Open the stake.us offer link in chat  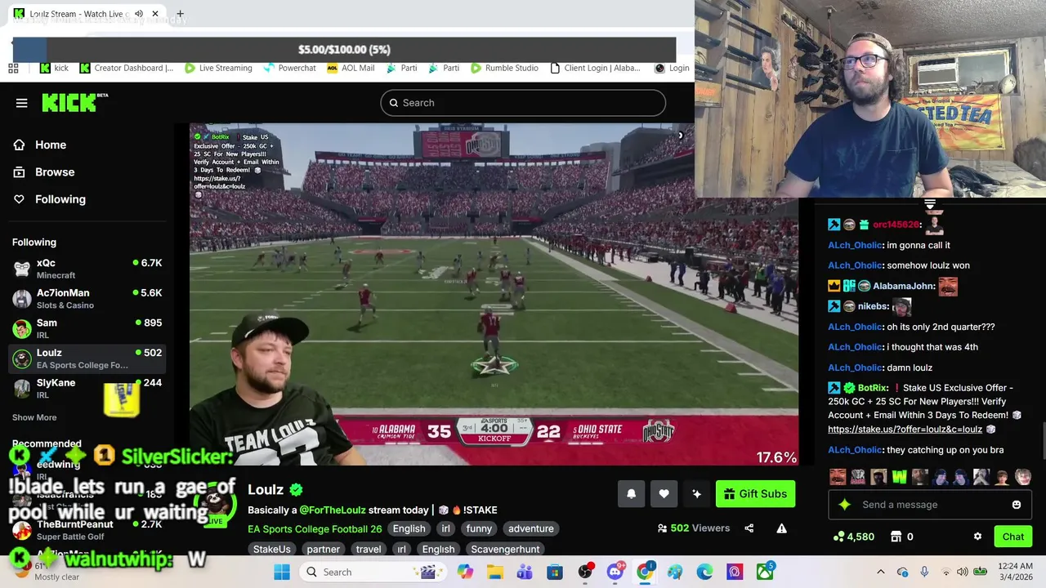(x=905, y=429)
